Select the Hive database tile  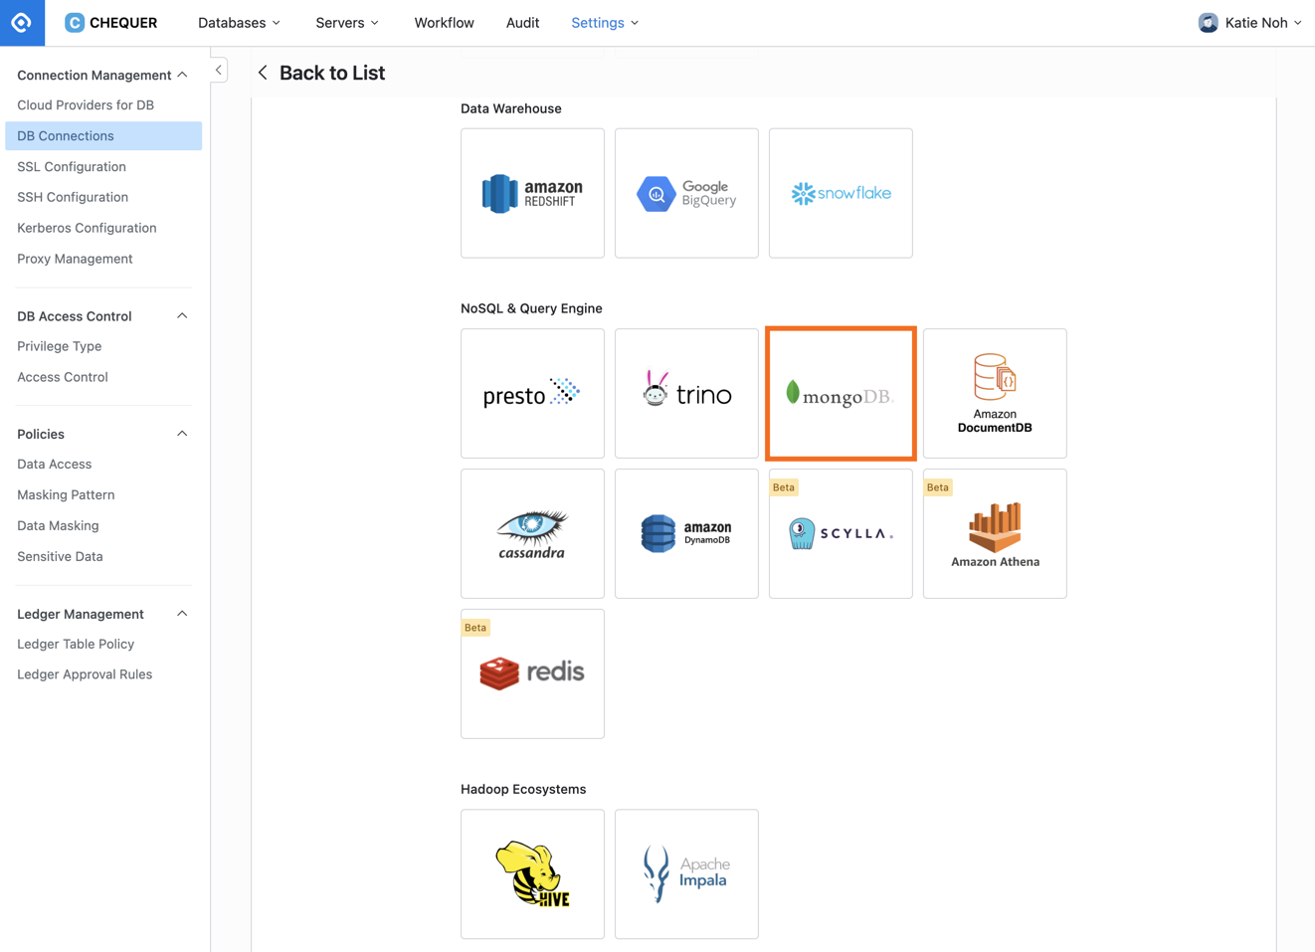point(532,873)
